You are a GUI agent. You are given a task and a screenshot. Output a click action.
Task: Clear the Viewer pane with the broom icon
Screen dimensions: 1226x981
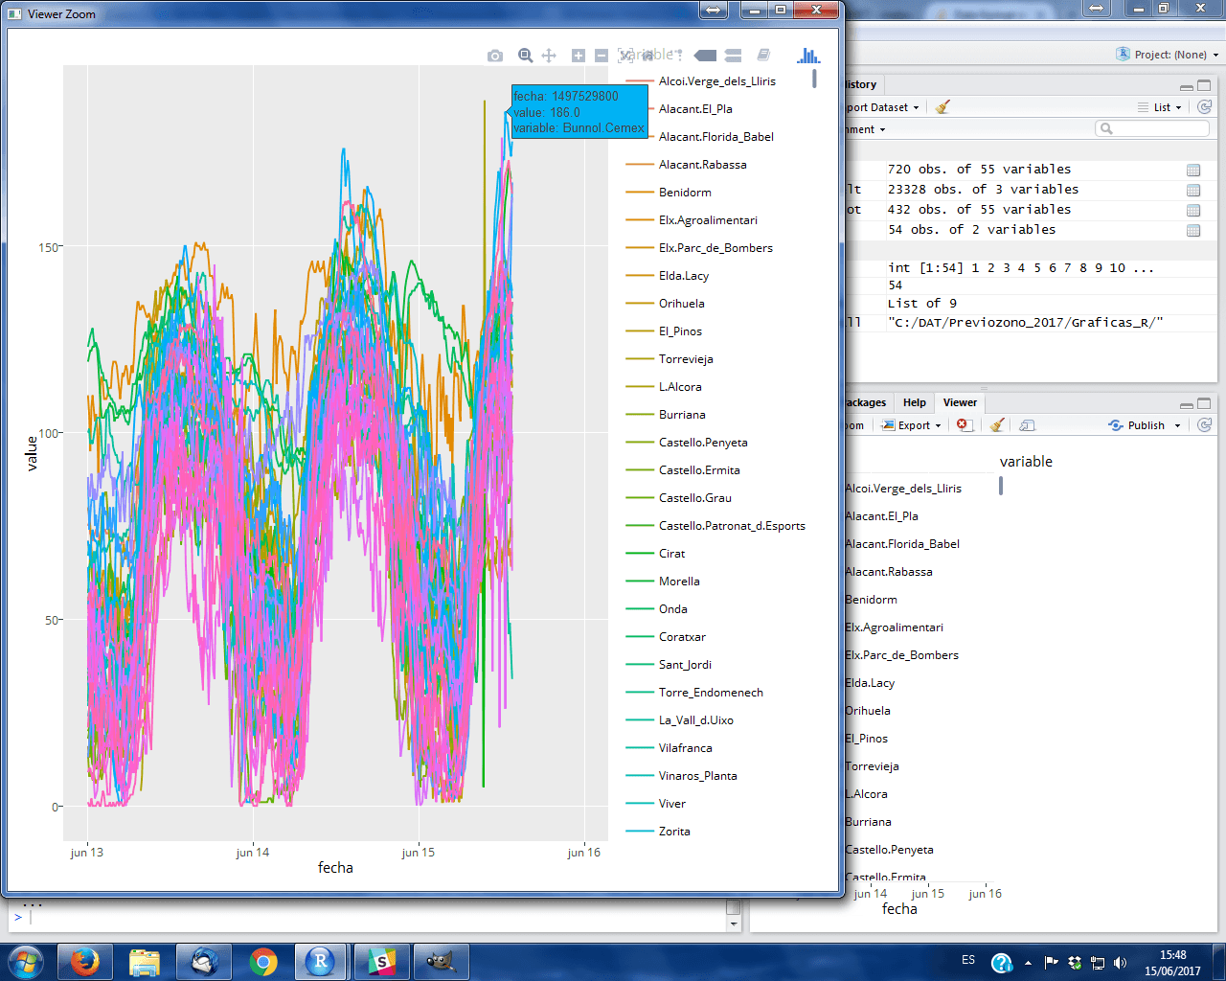[996, 424]
